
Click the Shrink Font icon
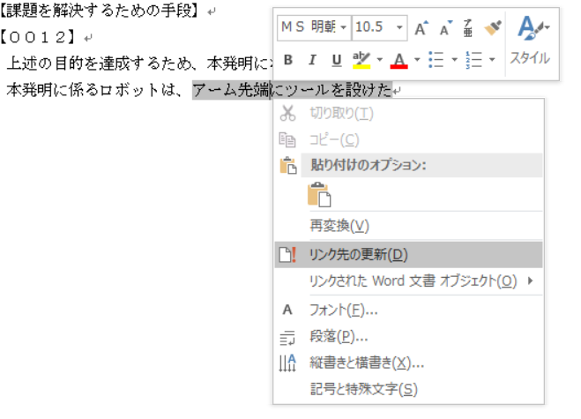446,28
